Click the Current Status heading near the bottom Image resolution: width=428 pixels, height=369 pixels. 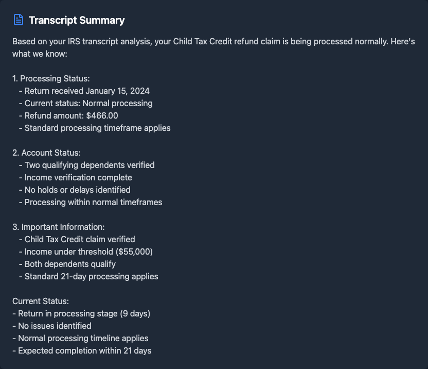[41, 301]
